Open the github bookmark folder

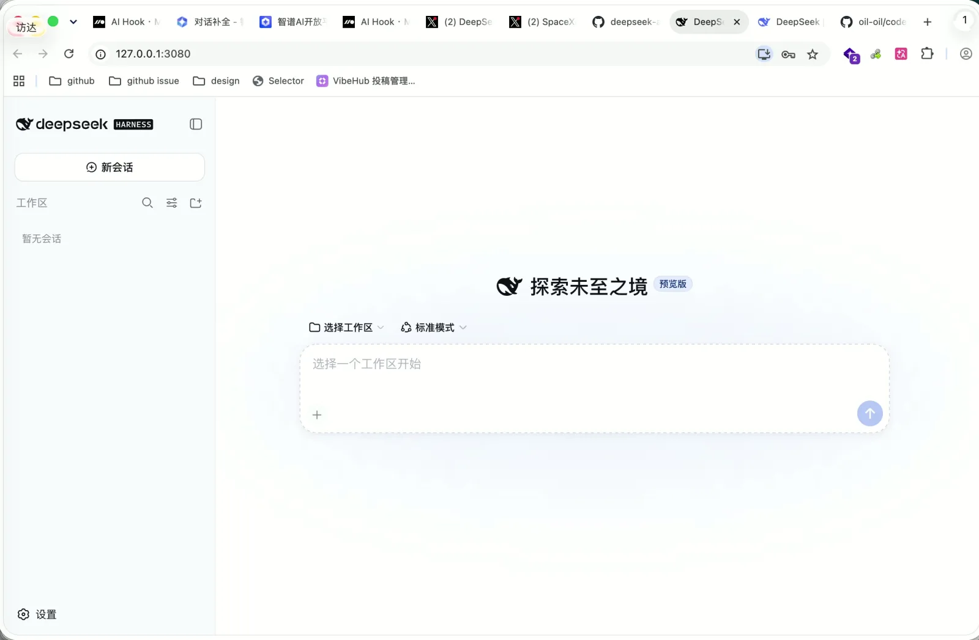point(72,81)
